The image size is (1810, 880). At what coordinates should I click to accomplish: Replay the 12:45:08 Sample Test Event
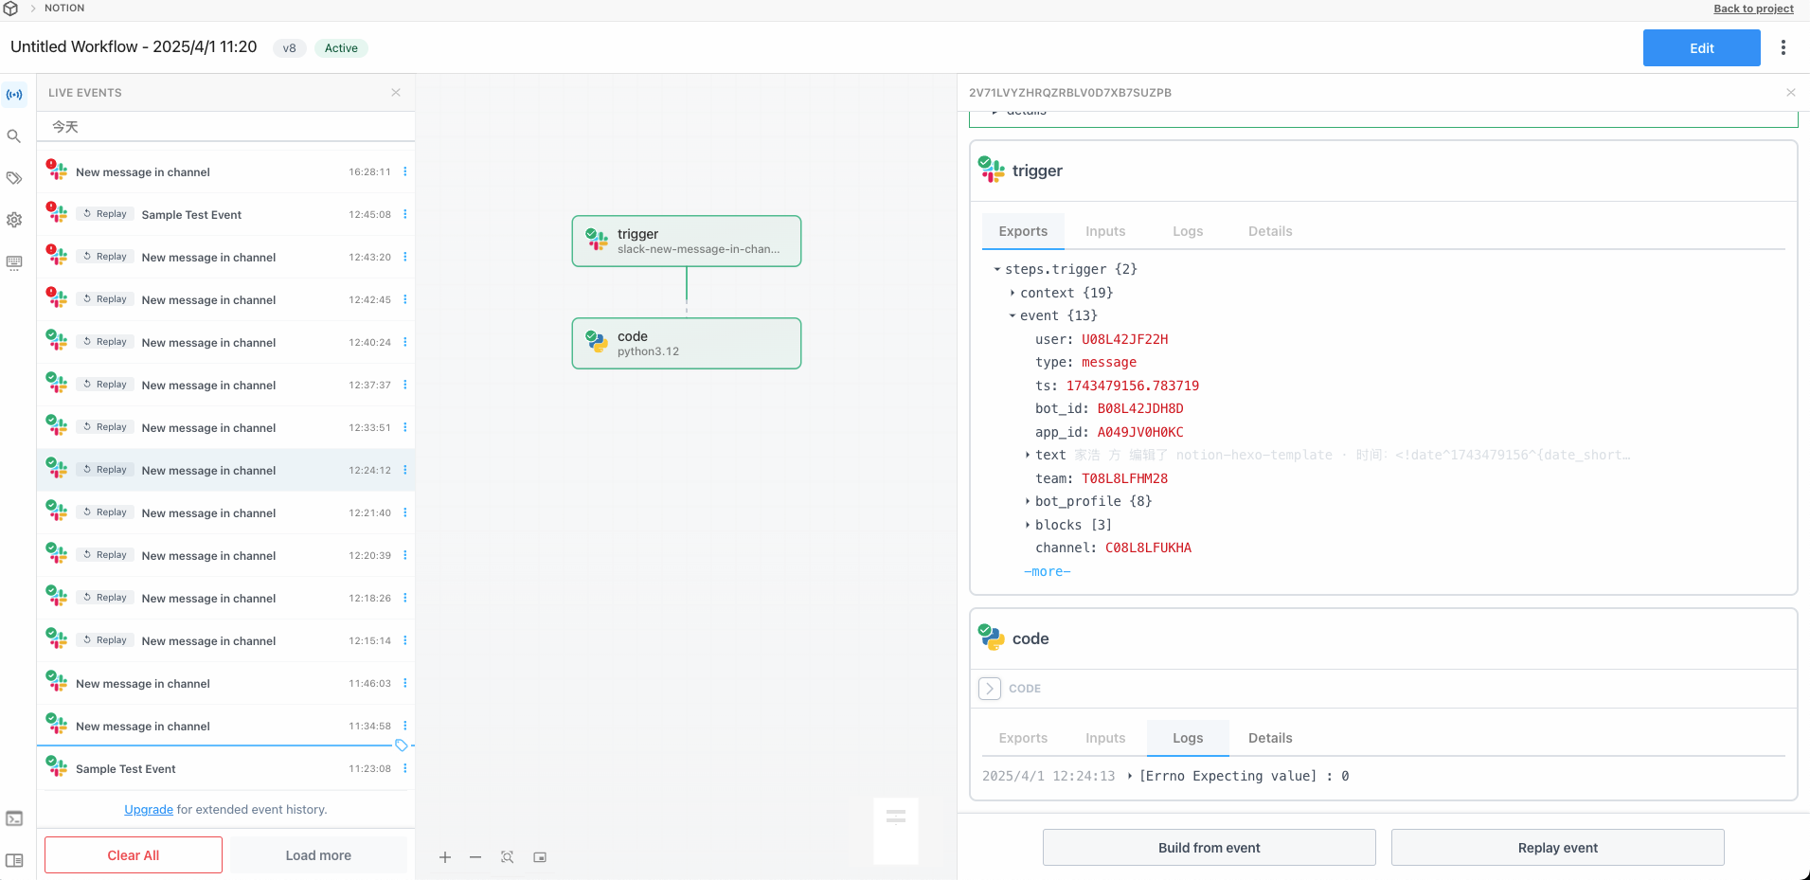tap(105, 214)
